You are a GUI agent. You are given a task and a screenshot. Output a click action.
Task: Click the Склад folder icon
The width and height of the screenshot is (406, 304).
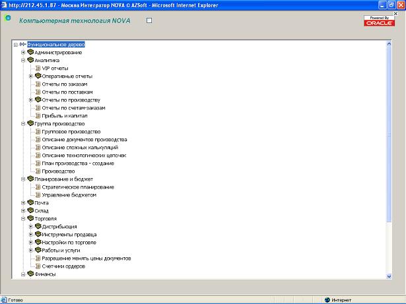[30, 210]
